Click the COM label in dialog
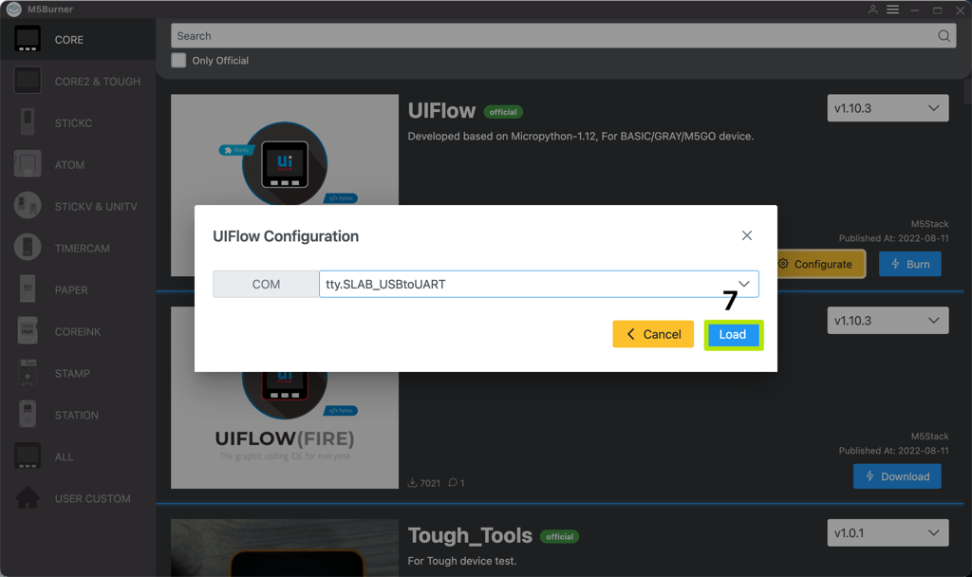The width and height of the screenshot is (972, 577). 266,284
